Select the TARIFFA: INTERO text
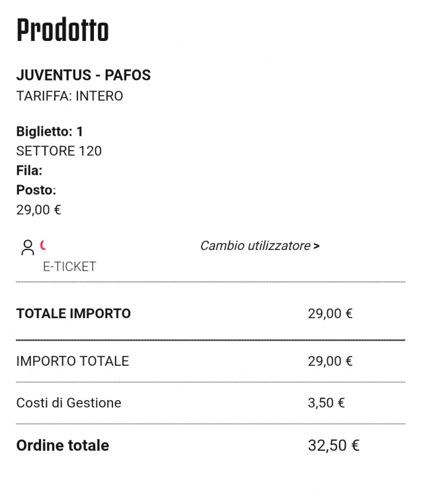This screenshot has width=421, height=496. 69,96
